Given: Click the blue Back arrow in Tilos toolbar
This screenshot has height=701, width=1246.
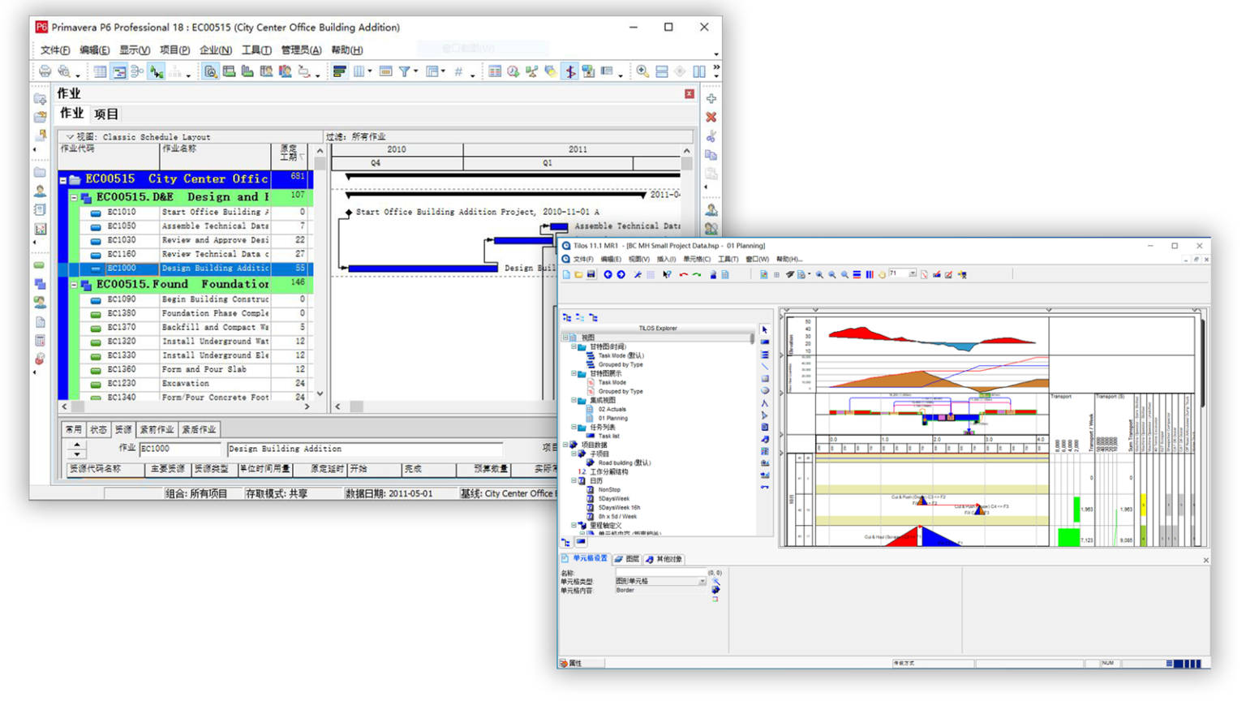Looking at the screenshot, I should tap(608, 275).
